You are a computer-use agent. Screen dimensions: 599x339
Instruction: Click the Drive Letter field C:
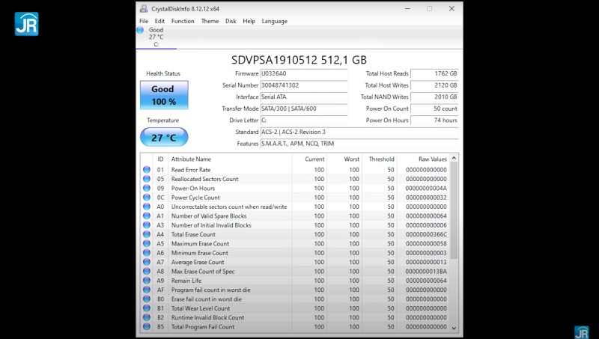(304, 120)
